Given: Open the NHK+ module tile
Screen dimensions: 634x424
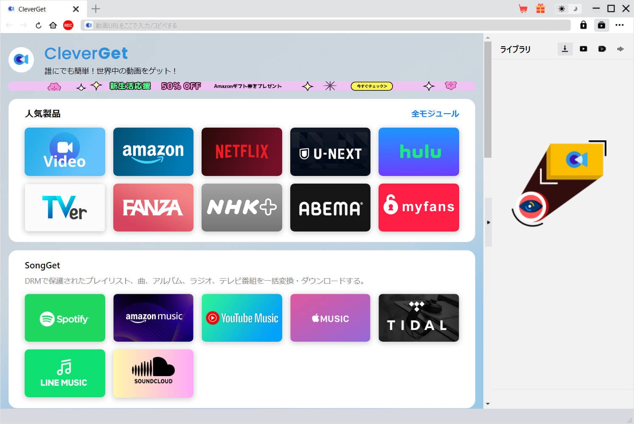Looking at the screenshot, I should (x=242, y=207).
